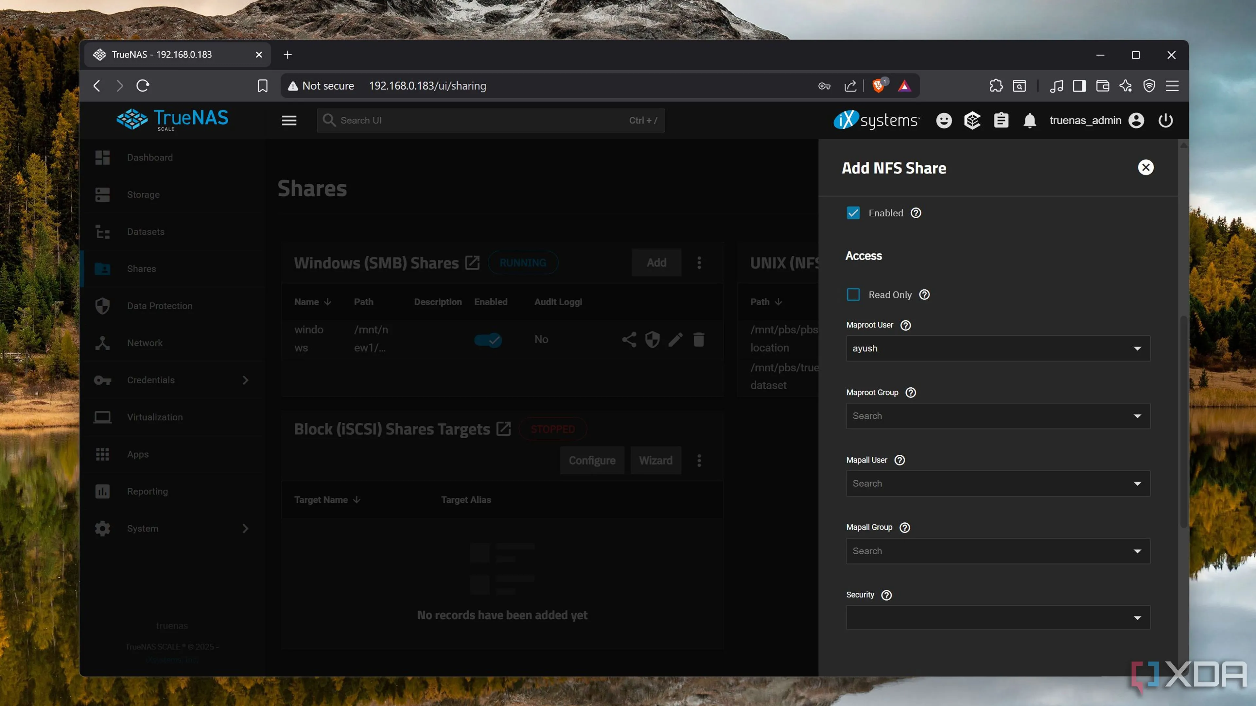Screen dimensions: 1256x706
Task: Open TrueCommand status icon in top bar
Action: pyautogui.click(x=972, y=120)
